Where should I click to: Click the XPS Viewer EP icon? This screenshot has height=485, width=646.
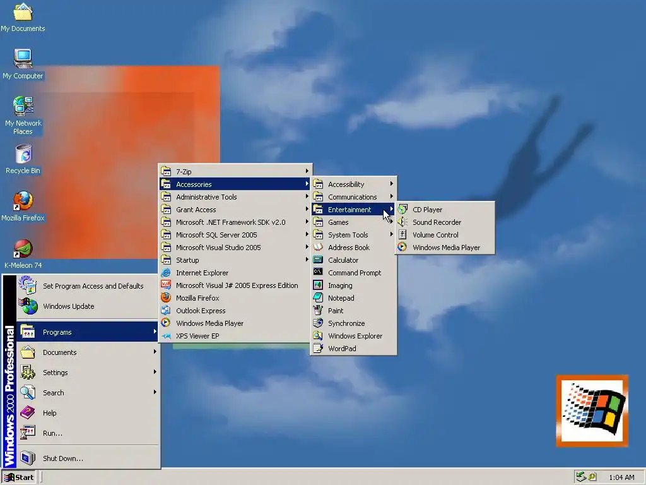tap(166, 336)
